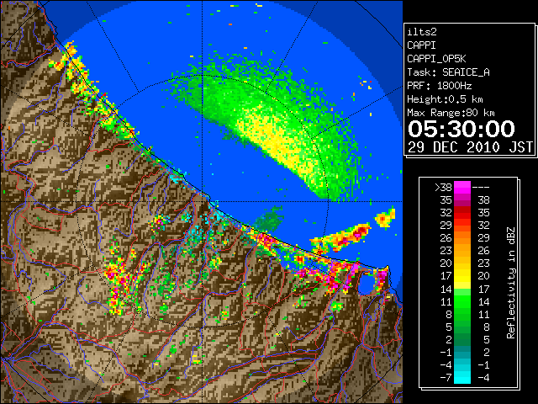Click the large yellow echo core over the sea
538x404 pixels.
tap(278, 141)
